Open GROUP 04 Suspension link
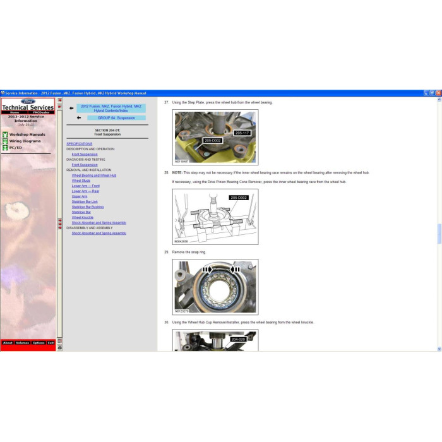The image size is (442, 442). (116, 118)
